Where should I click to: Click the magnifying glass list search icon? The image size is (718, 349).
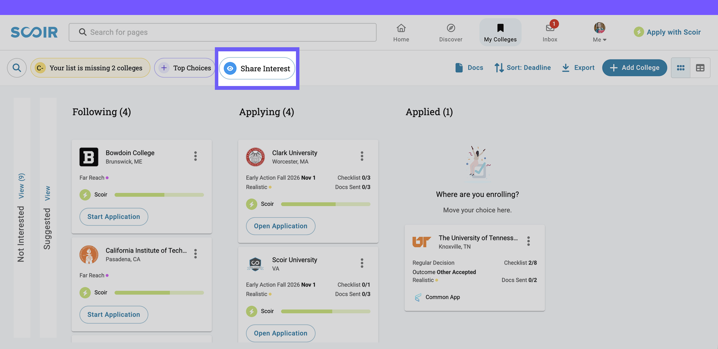point(17,68)
